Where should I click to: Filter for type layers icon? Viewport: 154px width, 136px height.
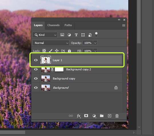pyautogui.click(x=76, y=35)
